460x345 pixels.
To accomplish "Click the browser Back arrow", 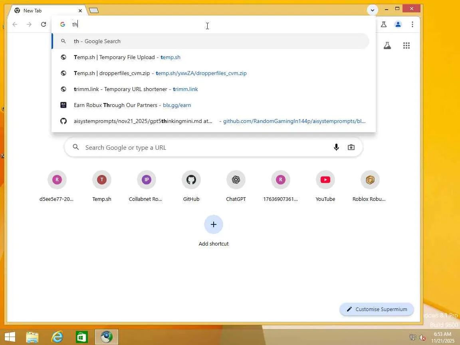I will click(15, 24).
